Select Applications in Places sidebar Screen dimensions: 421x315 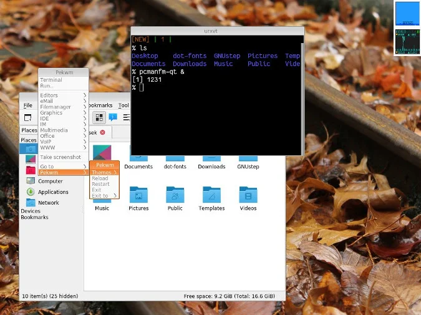click(53, 192)
